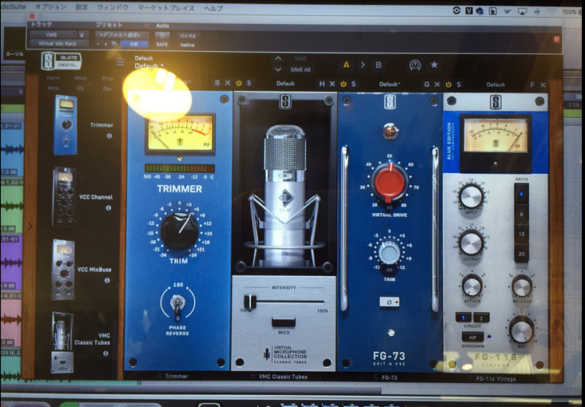Show info for the Trimmer module
This screenshot has height=407, width=585.
[x=109, y=136]
